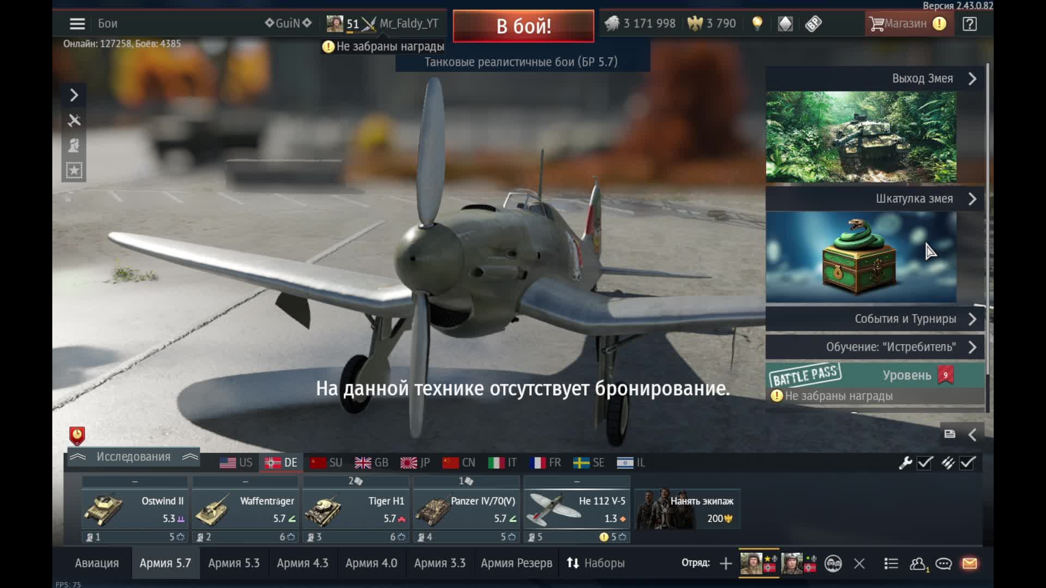Select the US nation tab
This screenshot has width=1046, height=588.
(236, 463)
